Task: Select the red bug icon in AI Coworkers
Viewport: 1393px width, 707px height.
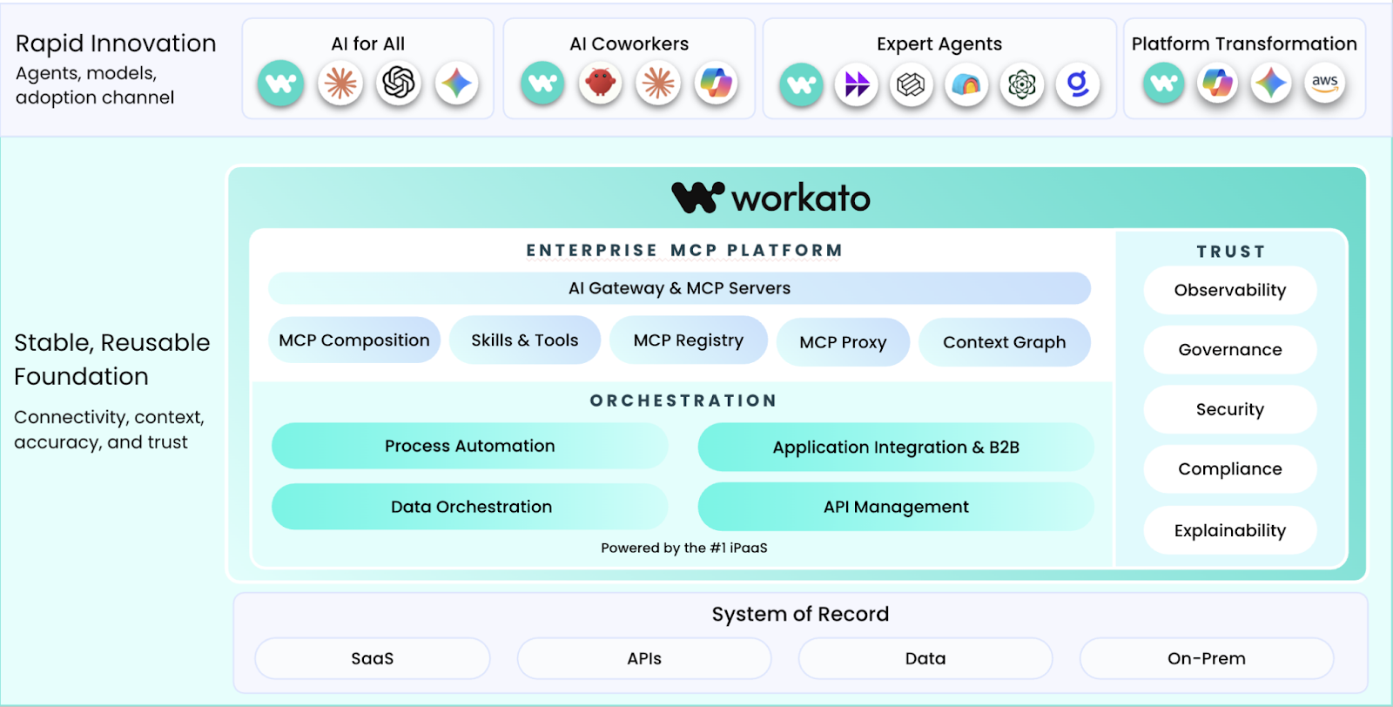Action: coord(600,84)
